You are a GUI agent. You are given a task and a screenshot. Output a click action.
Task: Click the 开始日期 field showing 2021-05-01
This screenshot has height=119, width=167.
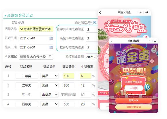point(36,38)
